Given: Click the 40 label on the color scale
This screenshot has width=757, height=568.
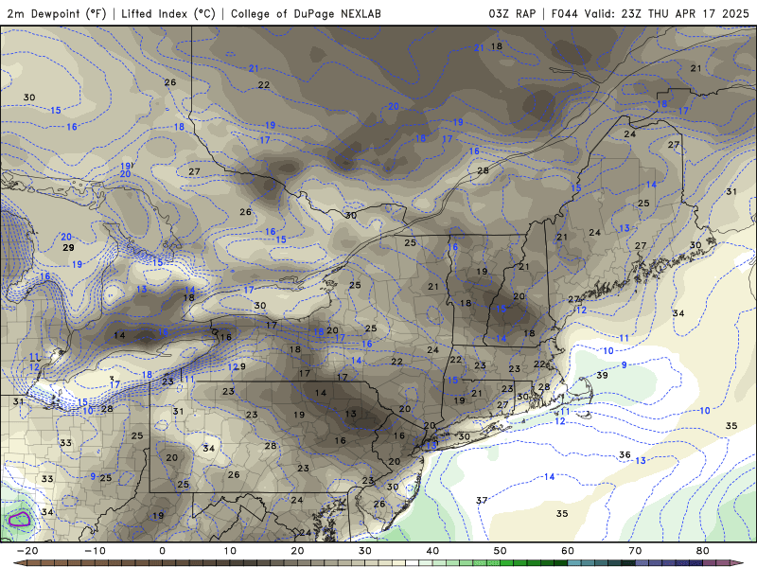Looking at the screenshot, I should 432,551.
